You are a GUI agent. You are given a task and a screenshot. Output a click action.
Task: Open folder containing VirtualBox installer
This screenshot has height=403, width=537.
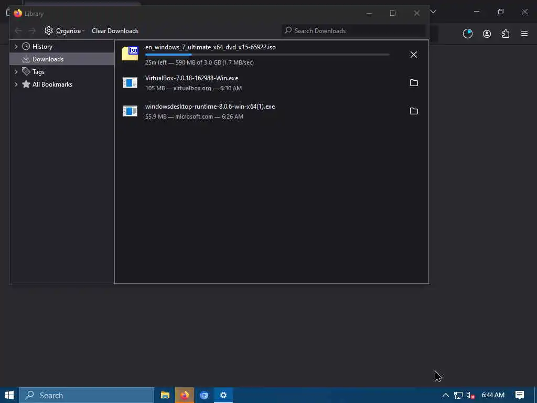point(414,82)
